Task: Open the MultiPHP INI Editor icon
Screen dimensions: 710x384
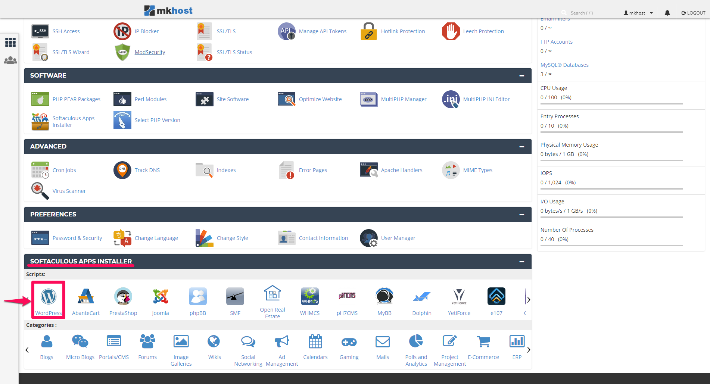Action: [x=451, y=99]
